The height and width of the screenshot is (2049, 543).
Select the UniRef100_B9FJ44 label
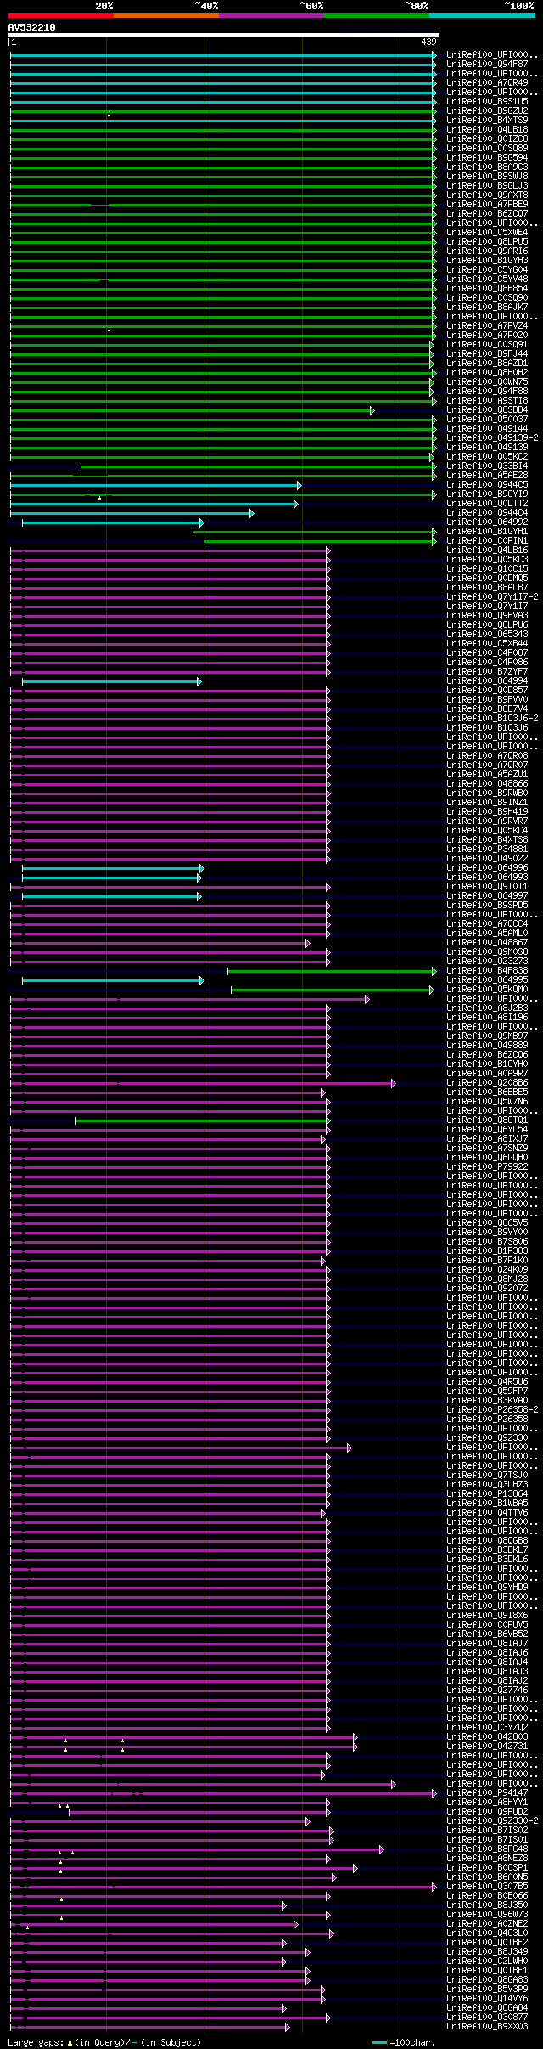(x=487, y=354)
